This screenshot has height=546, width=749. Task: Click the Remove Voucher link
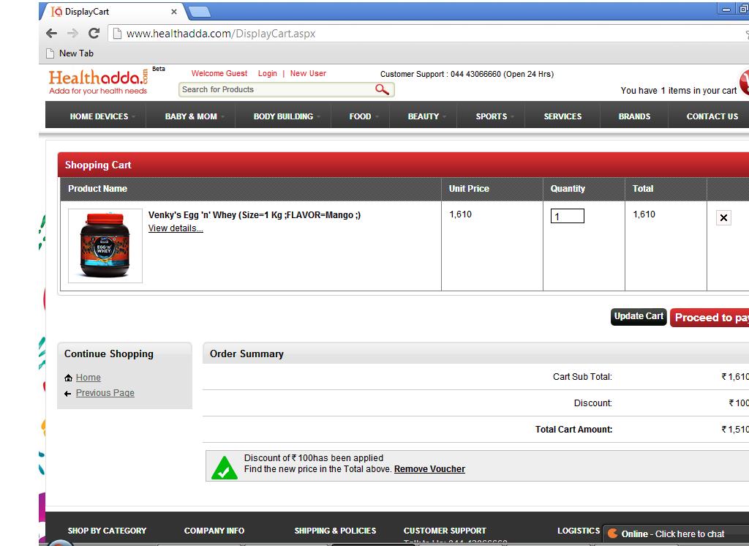[x=429, y=469]
